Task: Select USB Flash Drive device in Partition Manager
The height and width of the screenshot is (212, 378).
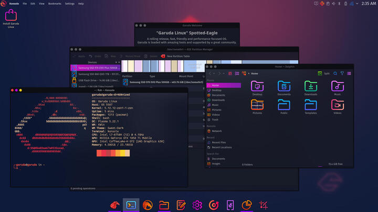Action: [x=96, y=80]
